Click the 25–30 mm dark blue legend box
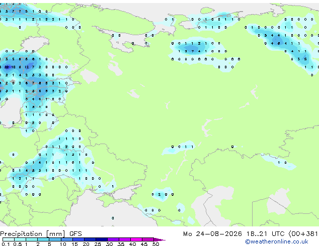The height and width of the screenshot is (246, 319). [102, 239]
